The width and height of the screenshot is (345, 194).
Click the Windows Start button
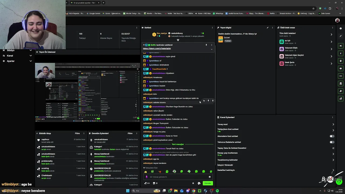(128, 191)
